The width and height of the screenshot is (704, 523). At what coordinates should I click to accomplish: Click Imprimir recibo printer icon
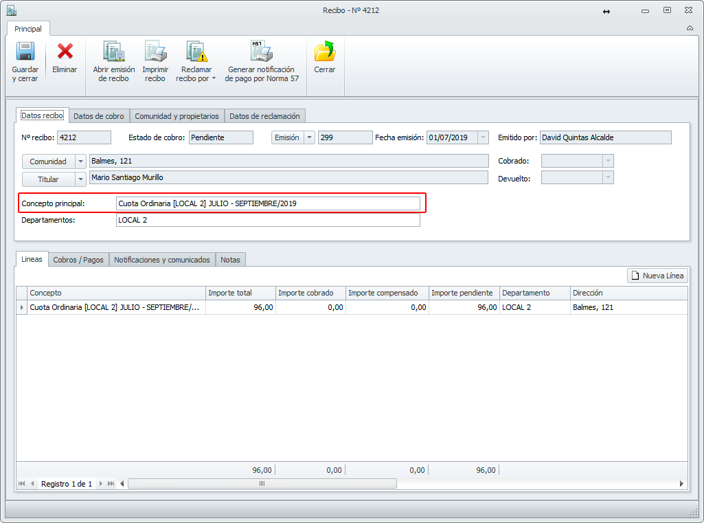tap(155, 52)
